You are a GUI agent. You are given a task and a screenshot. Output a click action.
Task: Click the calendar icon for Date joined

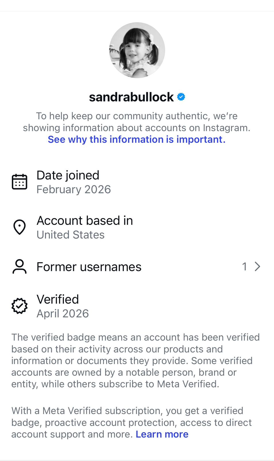coord(20,182)
